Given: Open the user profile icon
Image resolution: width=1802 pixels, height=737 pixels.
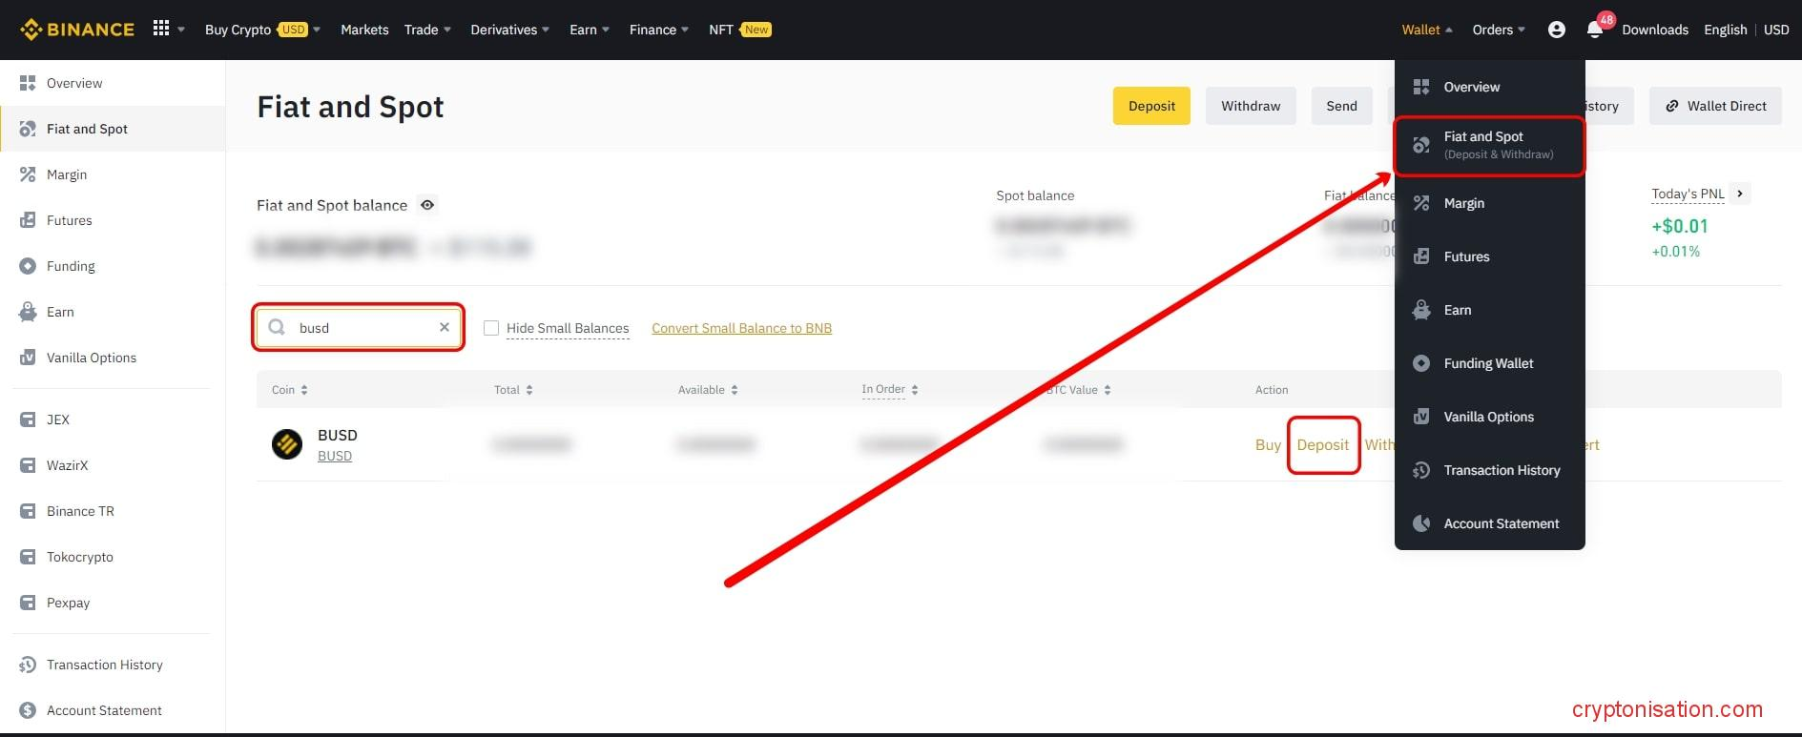Looking at the screenshot, I should [1556, 30].
